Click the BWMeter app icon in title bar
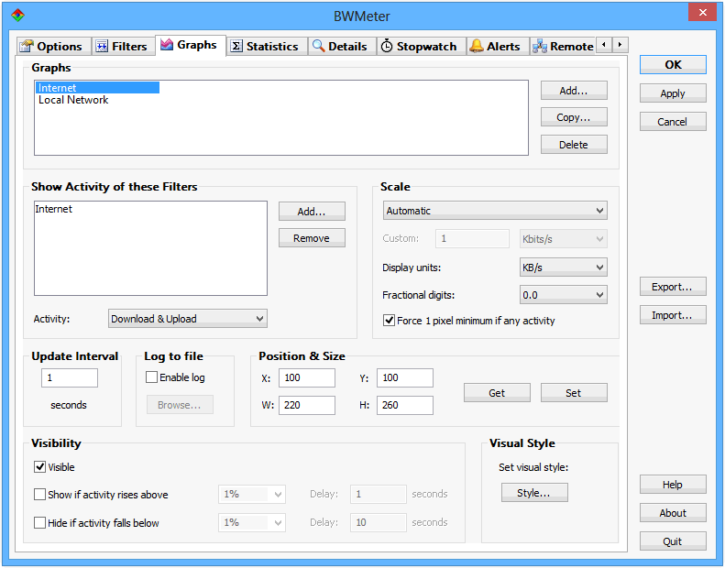725x568 pixels. point(17,16)
